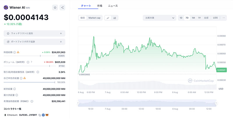
Task: Set chart range to 1D
Action: coord(181,18)
